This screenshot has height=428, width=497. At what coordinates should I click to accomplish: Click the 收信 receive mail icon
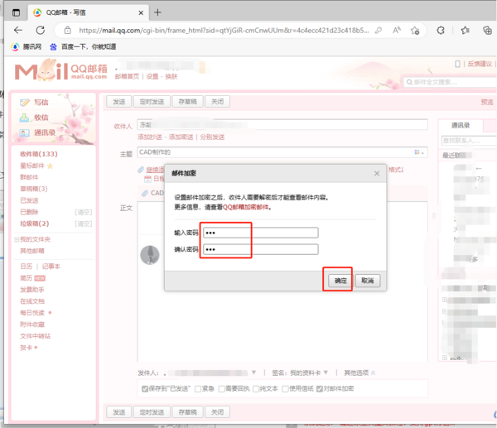coord(25,117)
